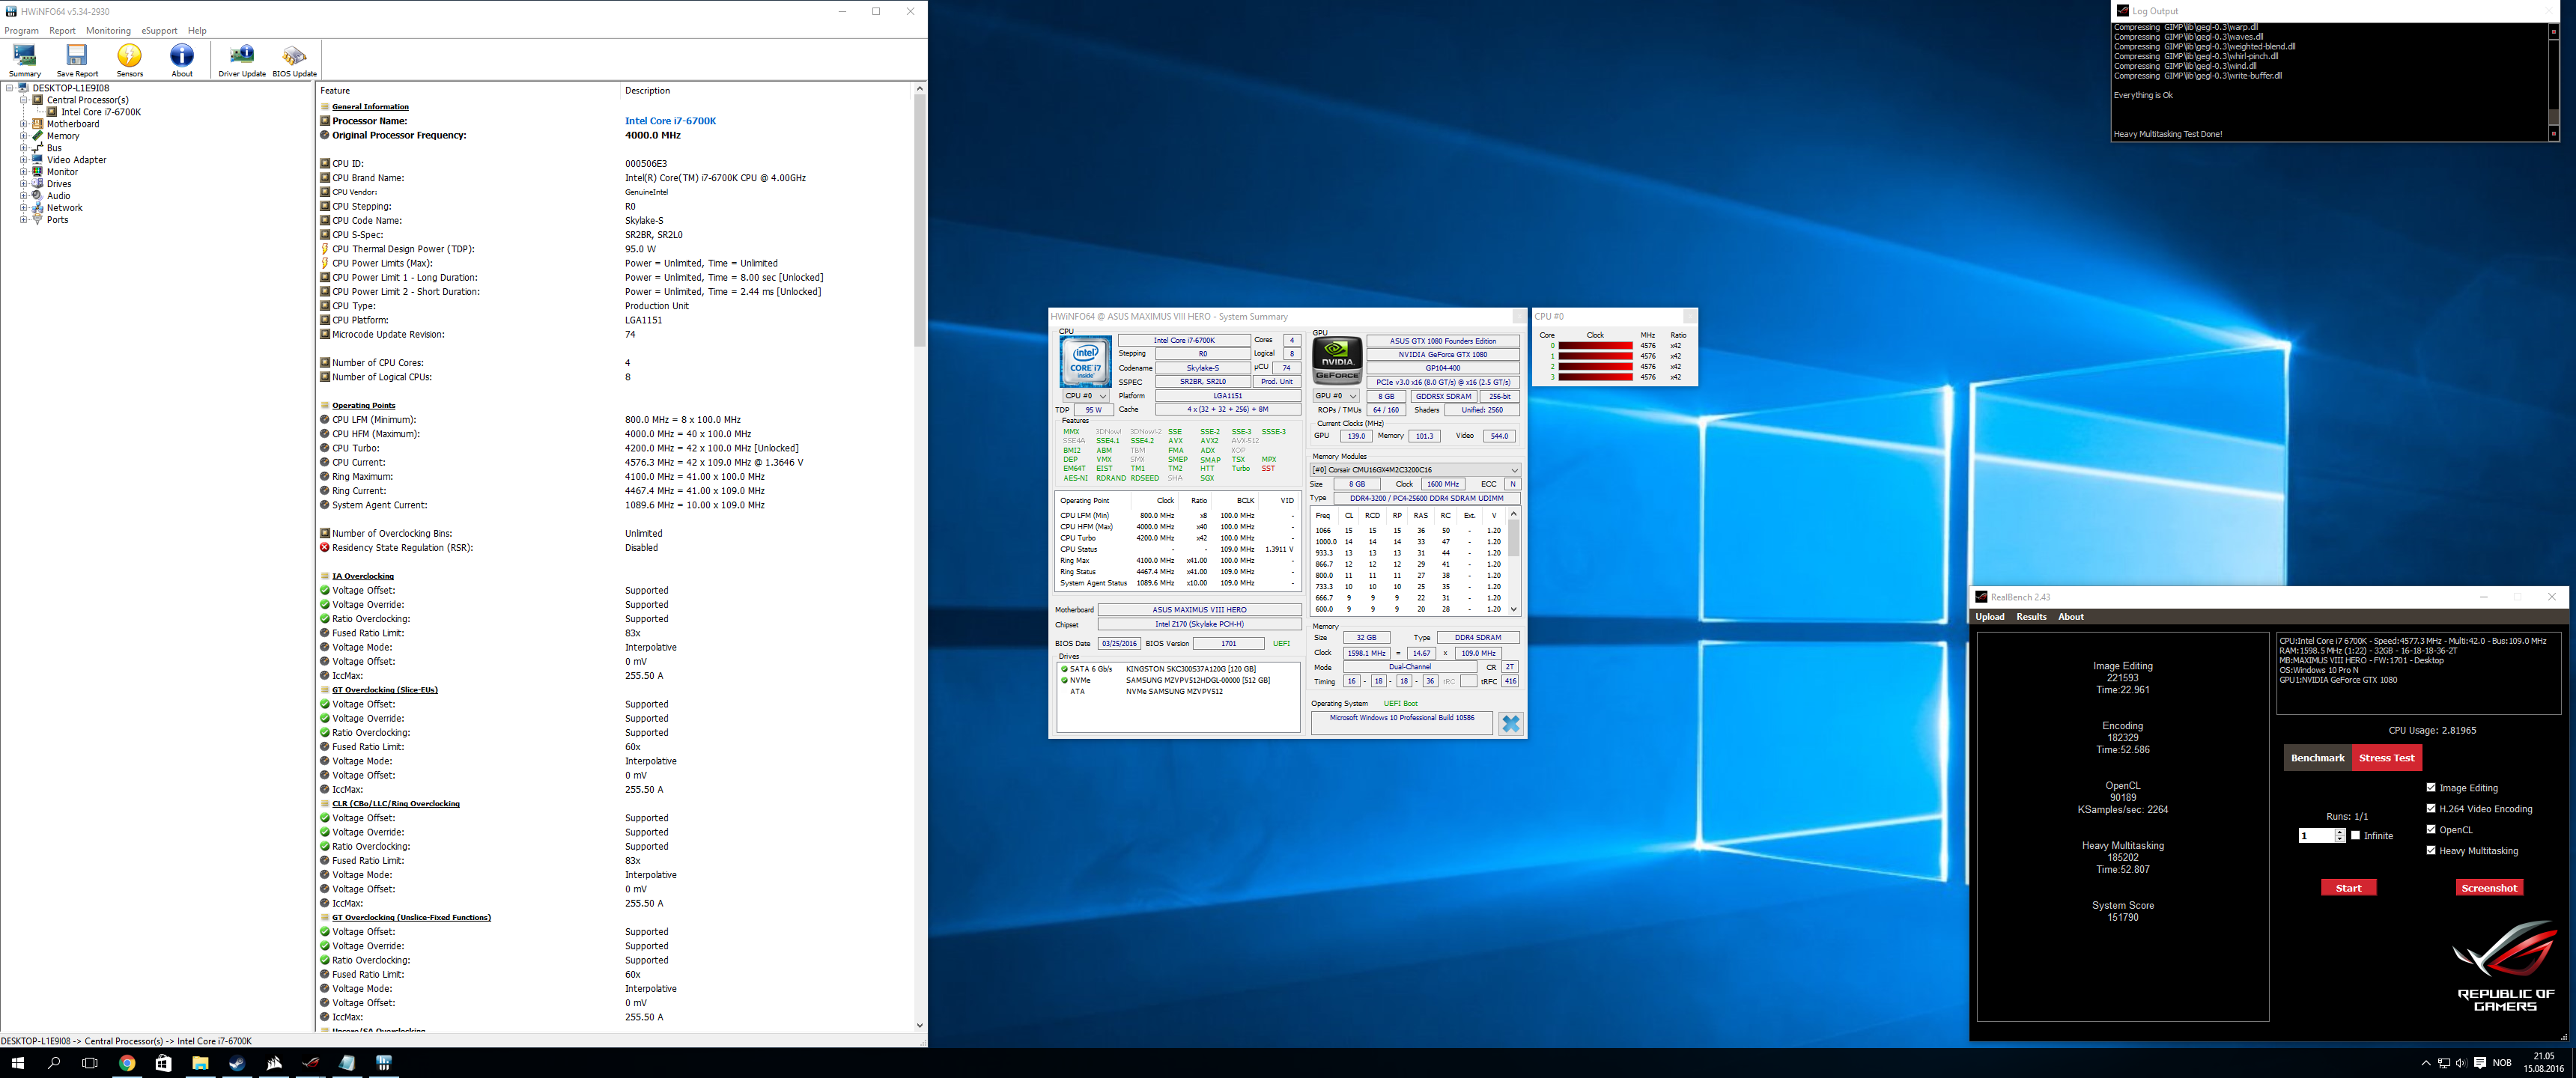
Task: Switch to the ROG RealBench taskbar icon
Action: point(311,1063)
